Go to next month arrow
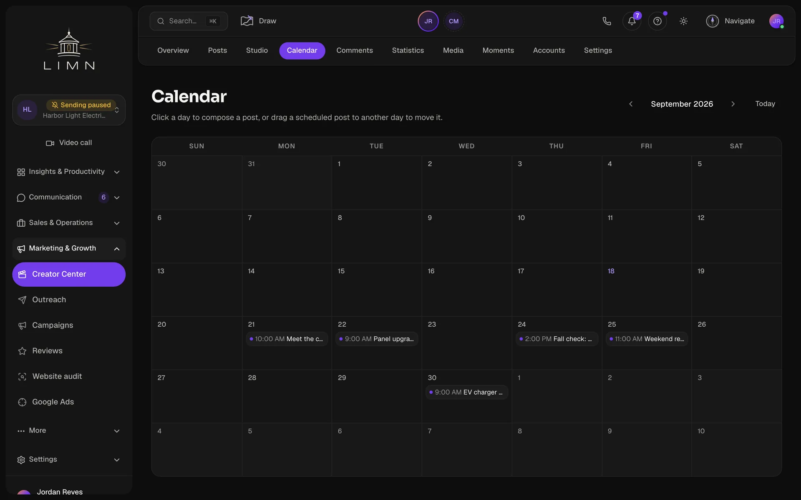 733,104
